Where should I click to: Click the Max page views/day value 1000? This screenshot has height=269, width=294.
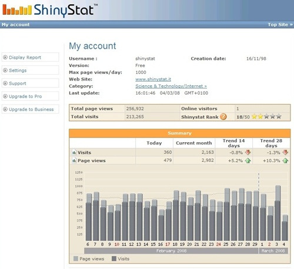[x=141, y=72]
